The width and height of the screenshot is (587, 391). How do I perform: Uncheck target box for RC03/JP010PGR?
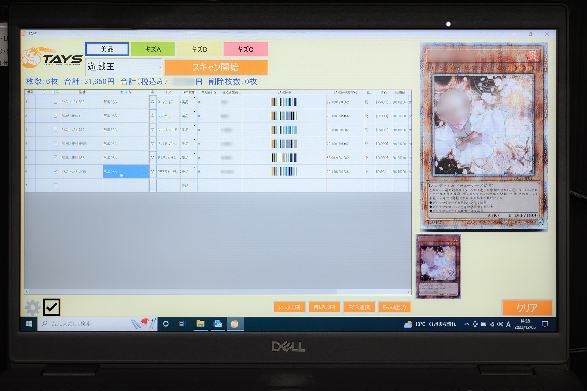click(55, 144)
